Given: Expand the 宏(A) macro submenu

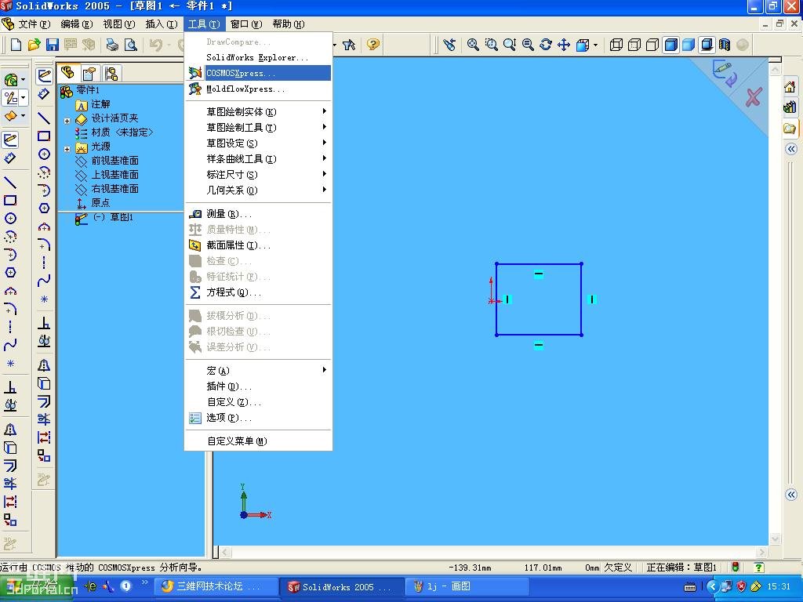Looking at the screenshot, I should [x=258, y=370].
